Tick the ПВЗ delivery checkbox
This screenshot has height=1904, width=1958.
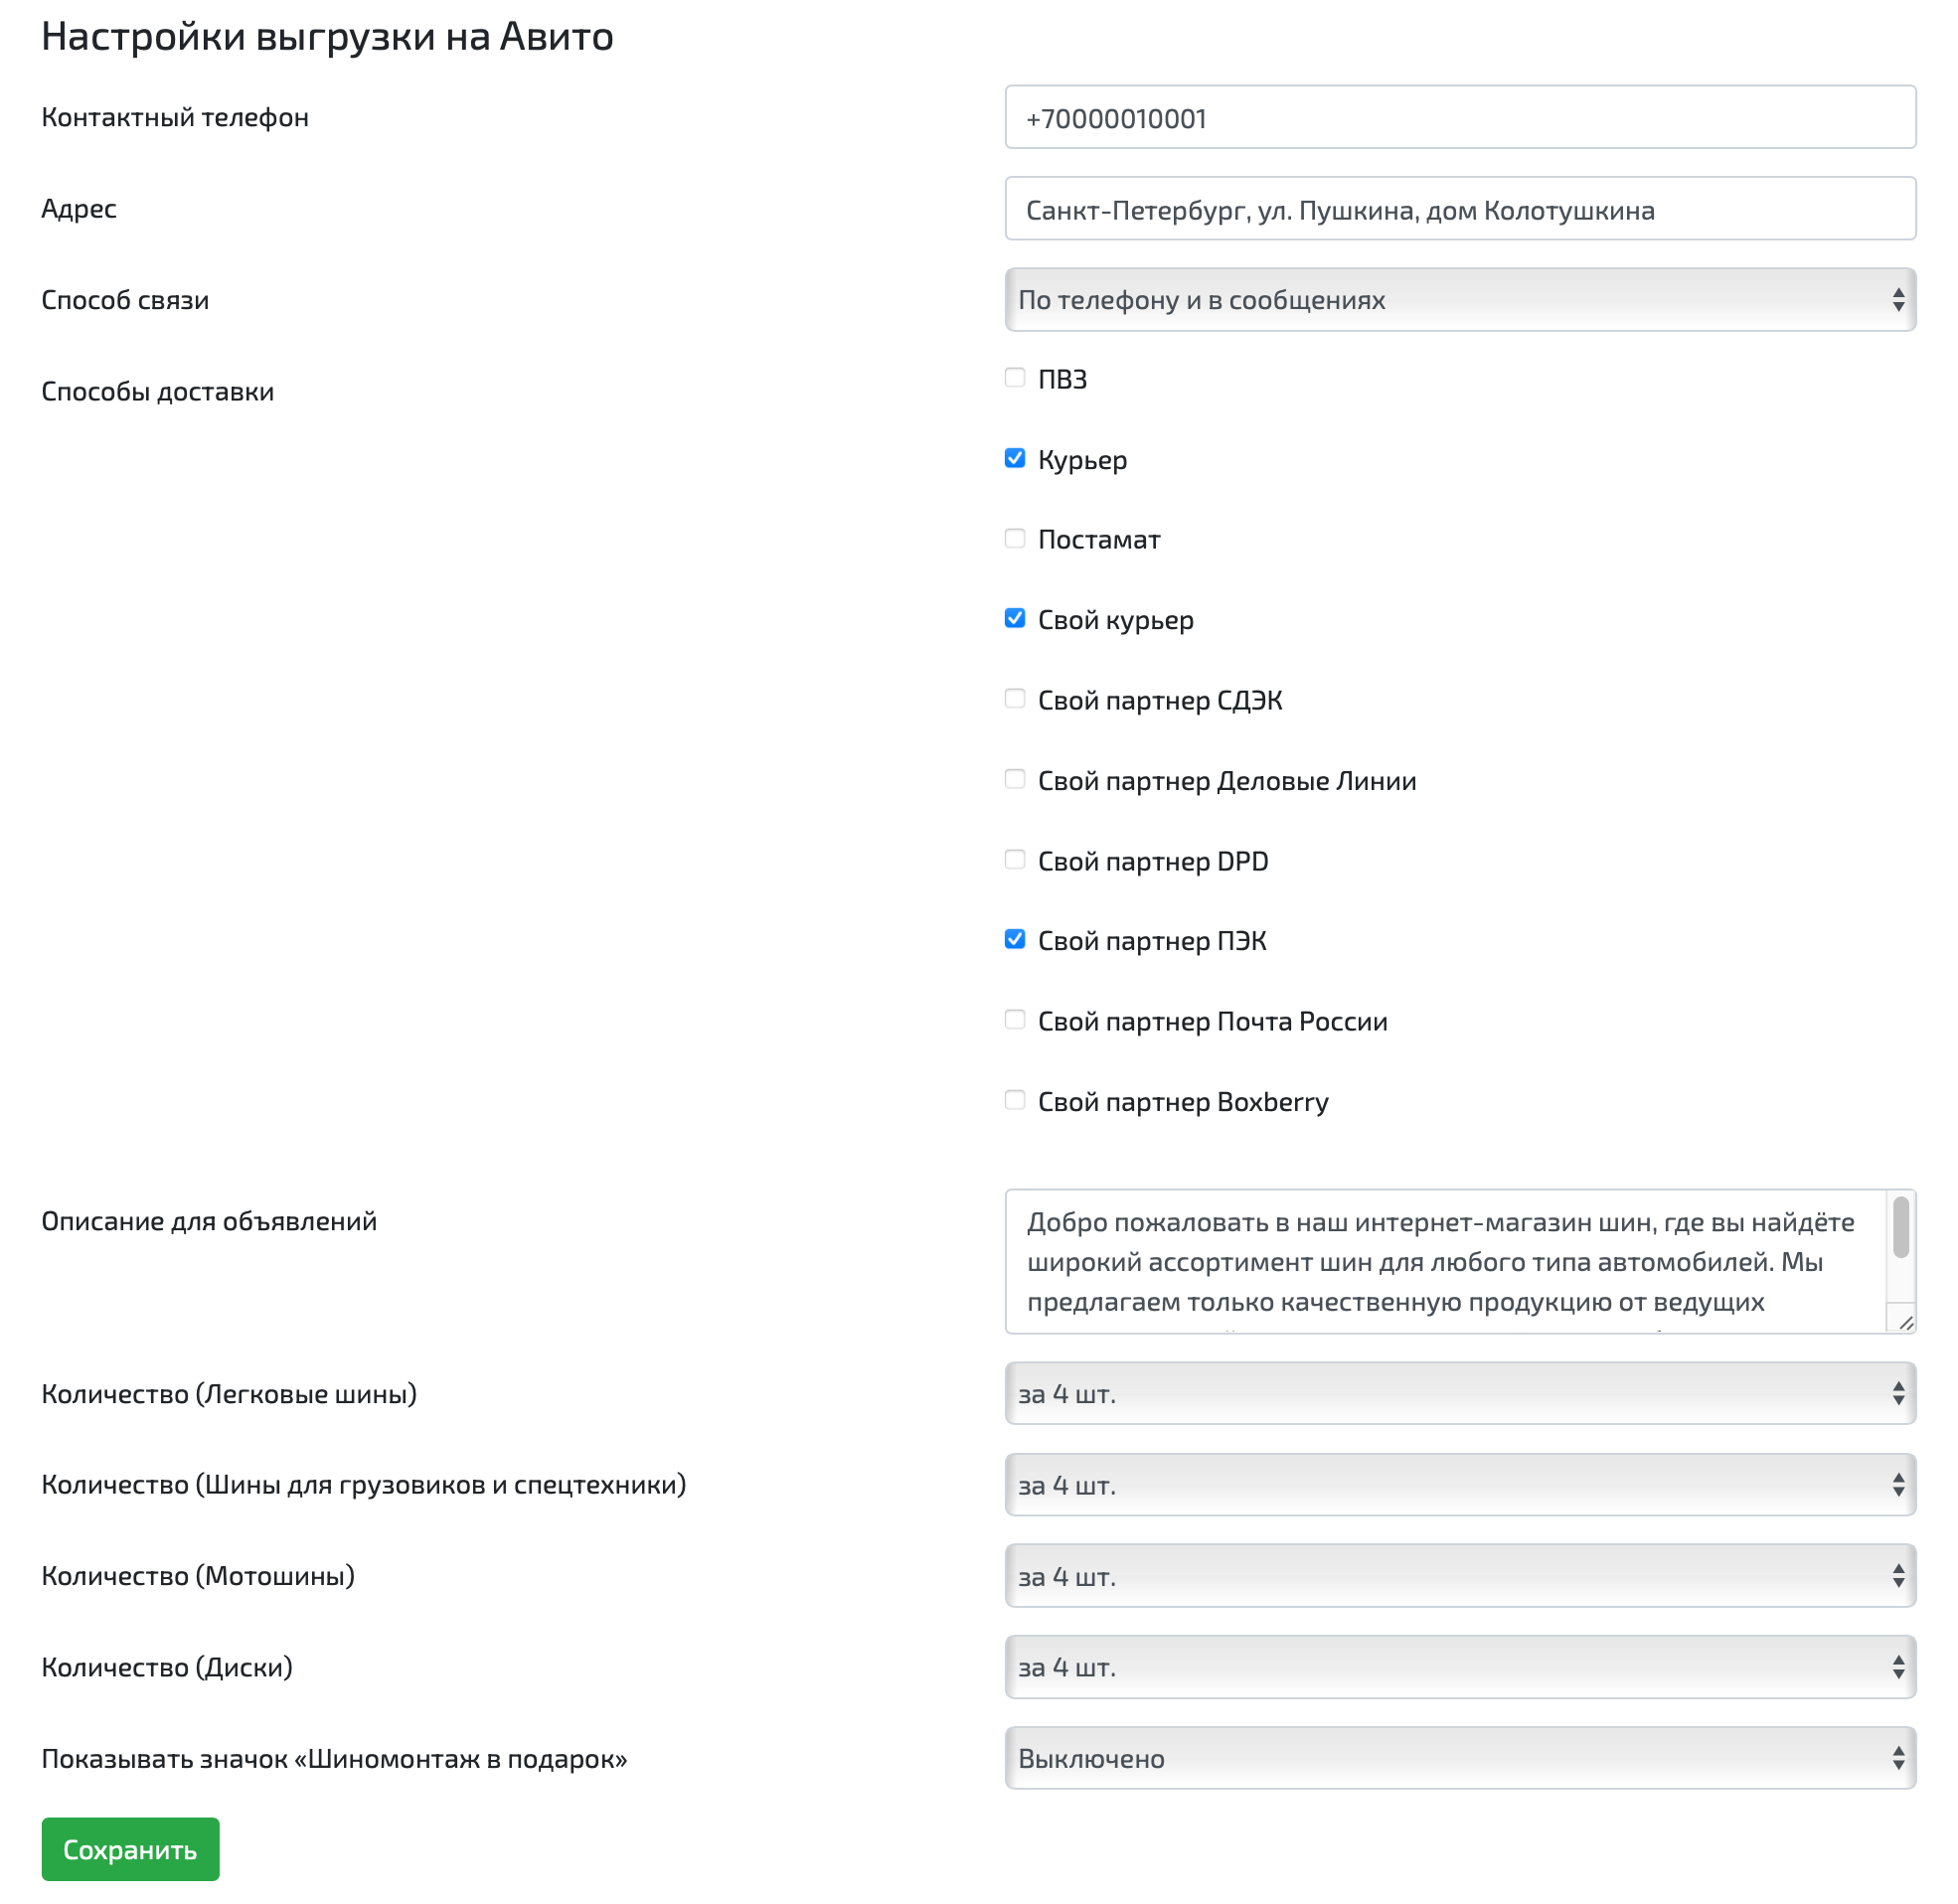point(1014,378)
